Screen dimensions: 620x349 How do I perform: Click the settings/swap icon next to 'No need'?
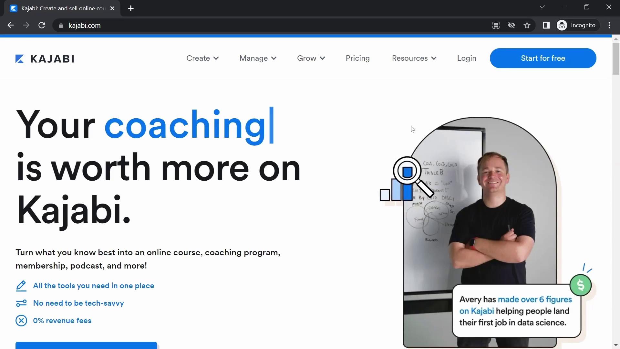click(x=21, y=302)
